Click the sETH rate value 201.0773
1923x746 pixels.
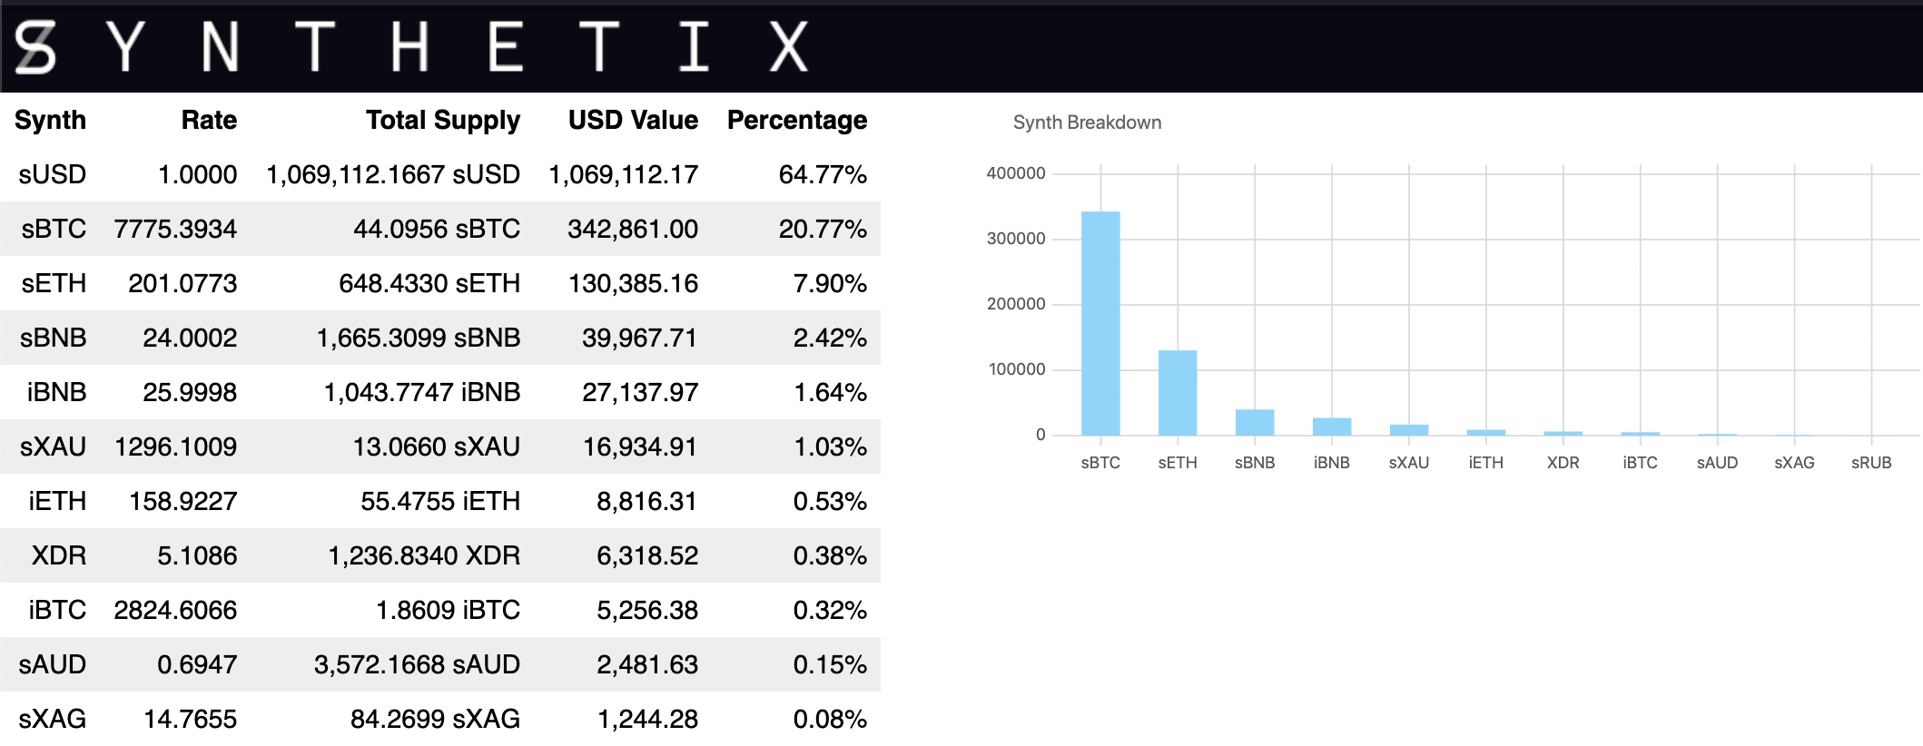(182, 283)
